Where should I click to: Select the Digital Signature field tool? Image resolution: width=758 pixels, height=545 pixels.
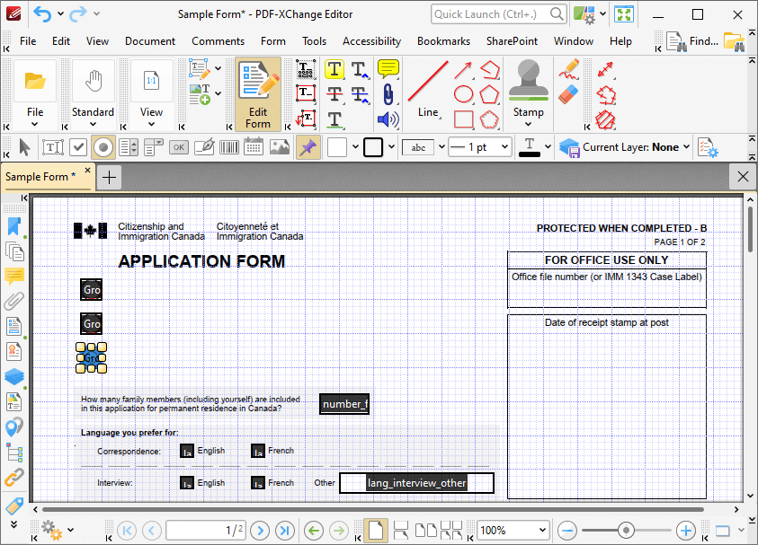click(204, 147)
